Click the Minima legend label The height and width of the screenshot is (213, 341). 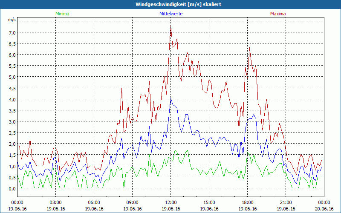click(62, 14)
